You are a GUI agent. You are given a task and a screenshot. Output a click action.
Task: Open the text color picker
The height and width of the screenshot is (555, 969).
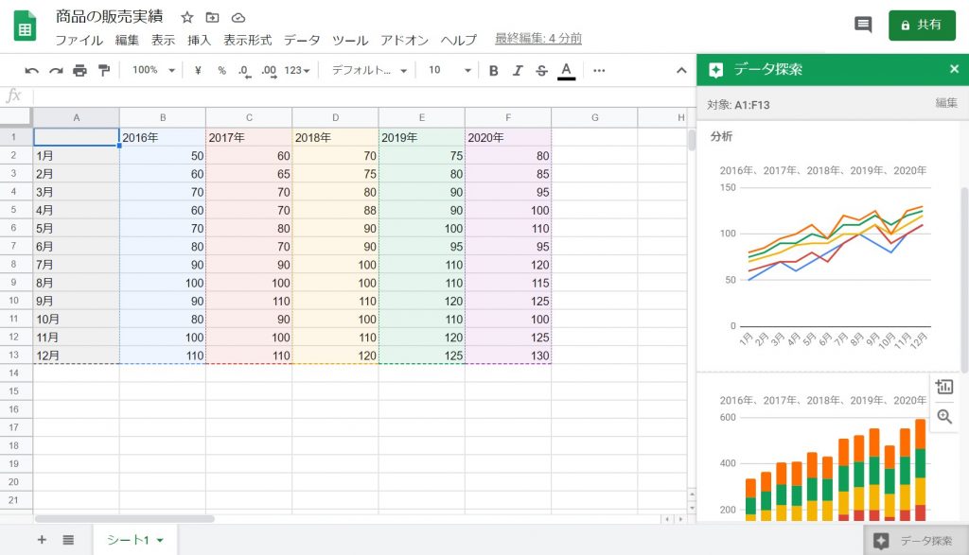(566, 71)
